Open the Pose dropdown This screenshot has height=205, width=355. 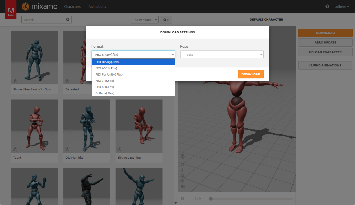click(222, 54)
